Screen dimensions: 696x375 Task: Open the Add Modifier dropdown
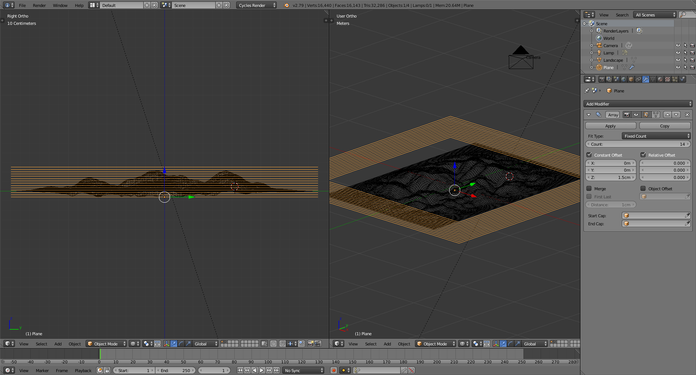(638, 104)
